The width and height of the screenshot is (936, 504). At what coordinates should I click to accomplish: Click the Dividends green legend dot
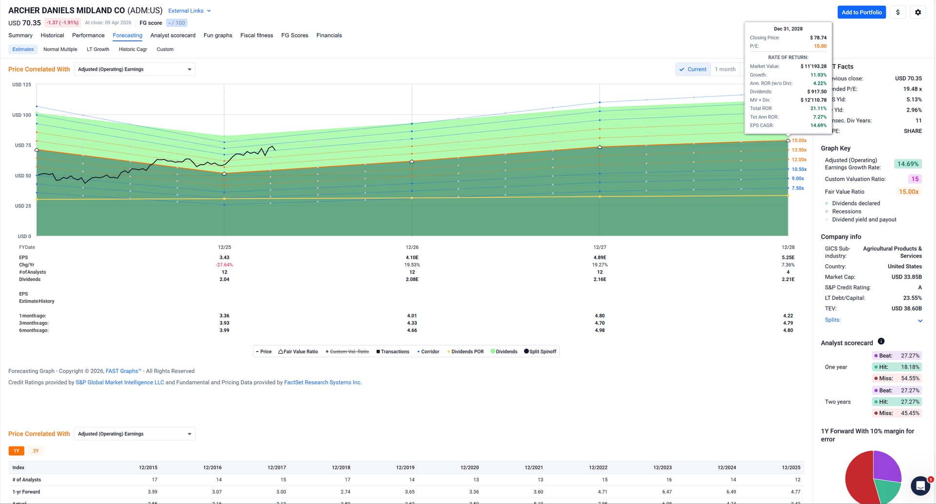pyautogui.click(x=493, y=352)
